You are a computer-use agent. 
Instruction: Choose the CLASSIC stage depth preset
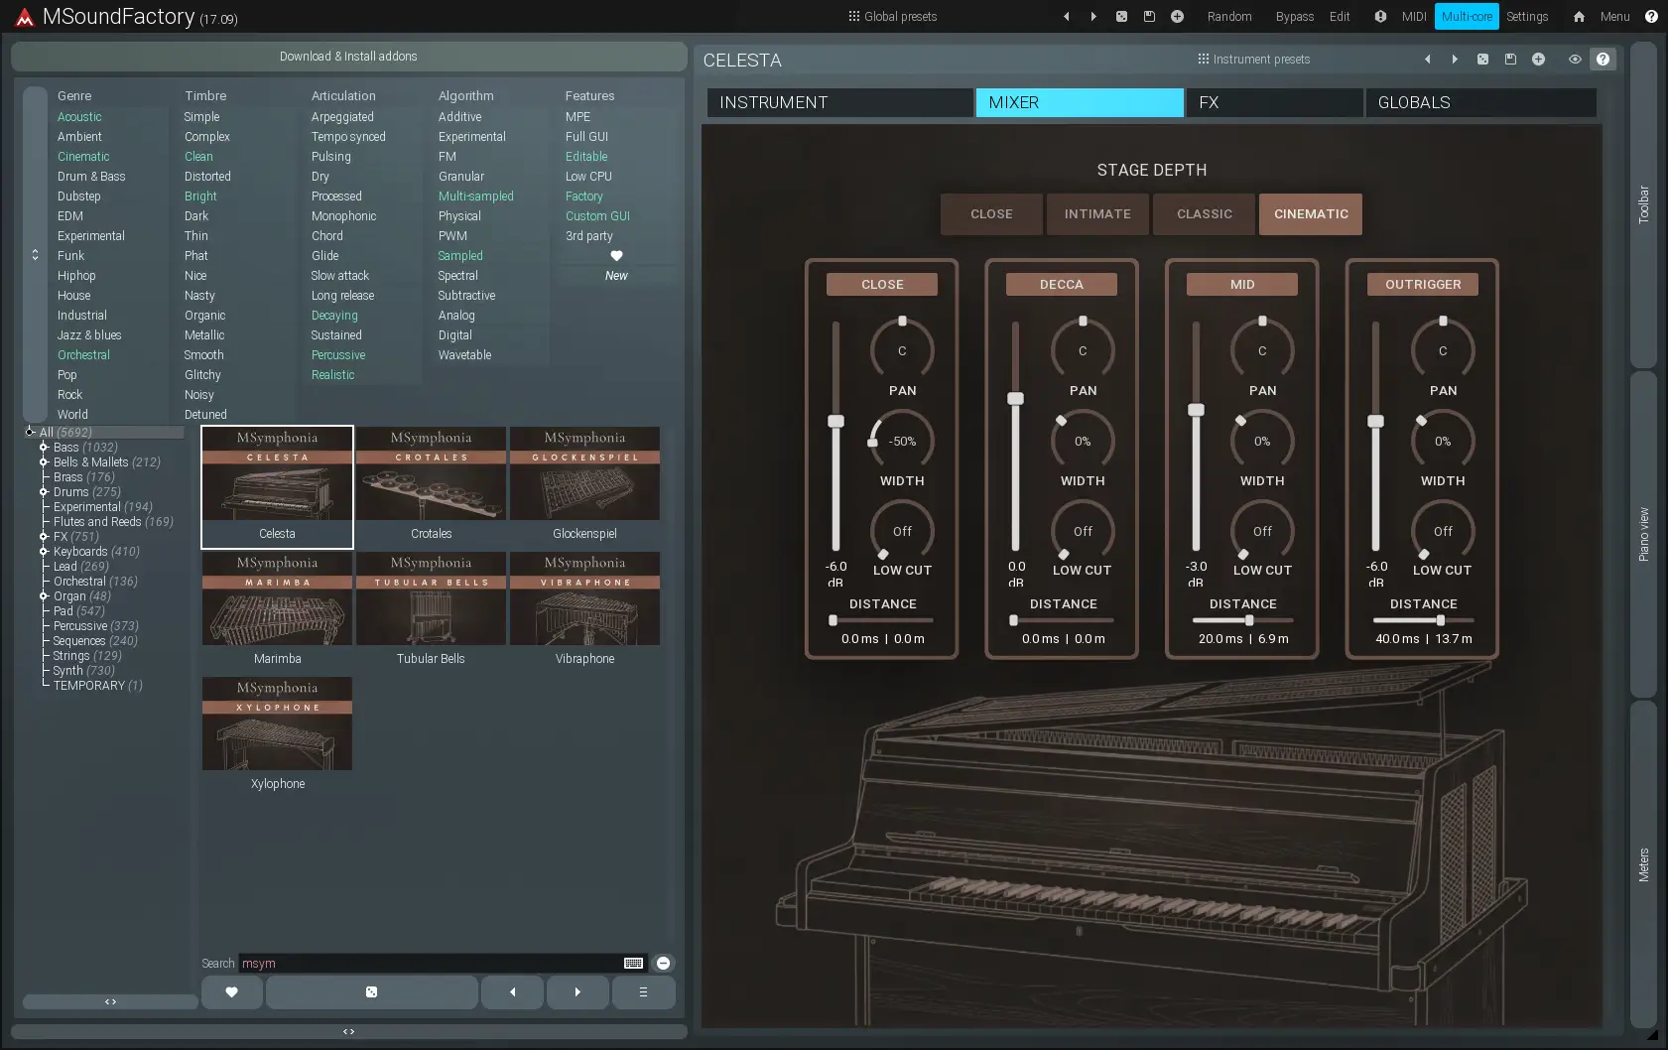pos(1205,214)
